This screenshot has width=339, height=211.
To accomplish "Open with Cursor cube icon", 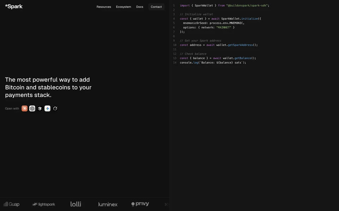I will coord(40,109).
